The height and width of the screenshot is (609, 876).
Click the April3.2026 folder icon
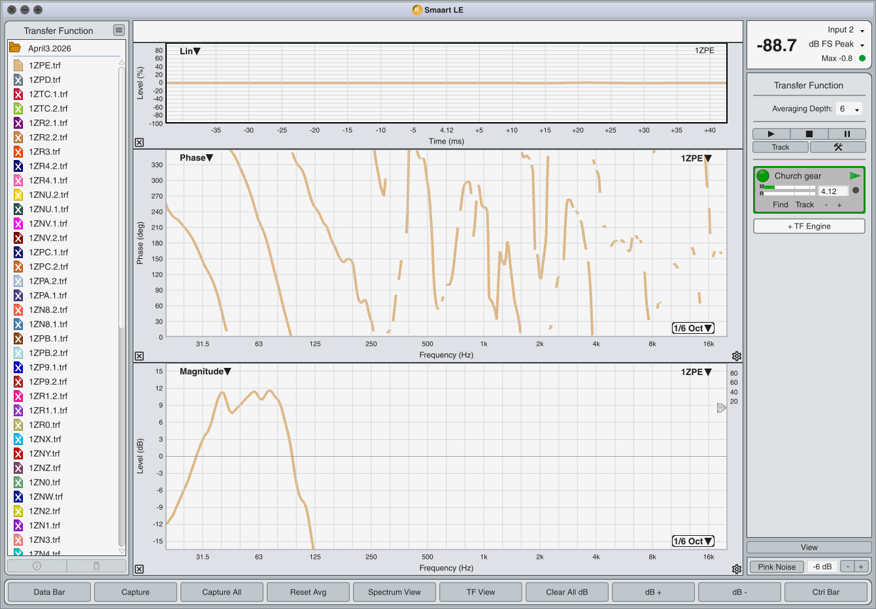14,48
